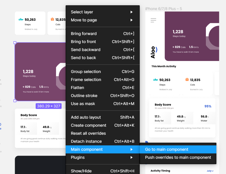Click the orange calories icon by 12,835 on left
This screenshot has width=226, height=174.
(52, 19)
